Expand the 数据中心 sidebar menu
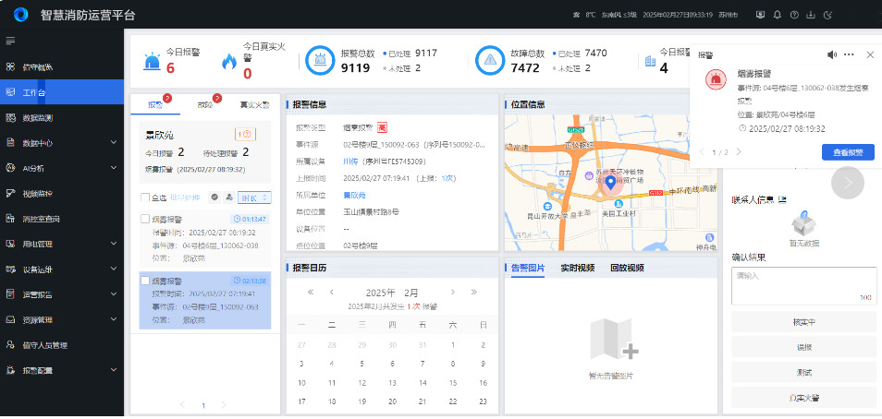 [113, 143]
